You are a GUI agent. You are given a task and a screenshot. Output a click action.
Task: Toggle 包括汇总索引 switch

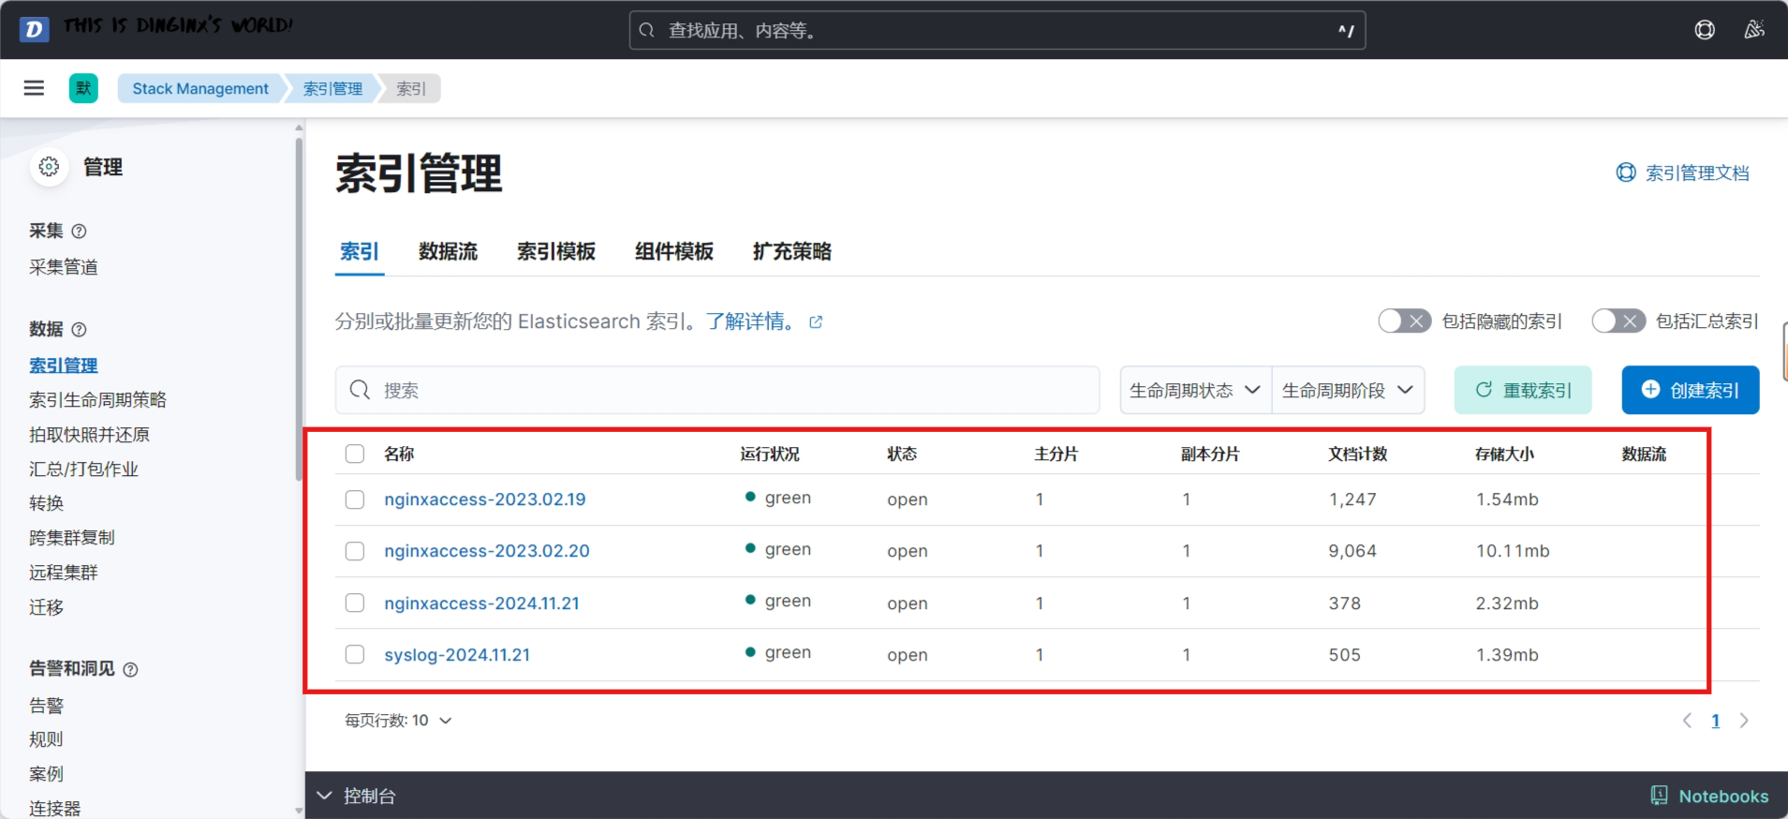tap(1618, 321)
